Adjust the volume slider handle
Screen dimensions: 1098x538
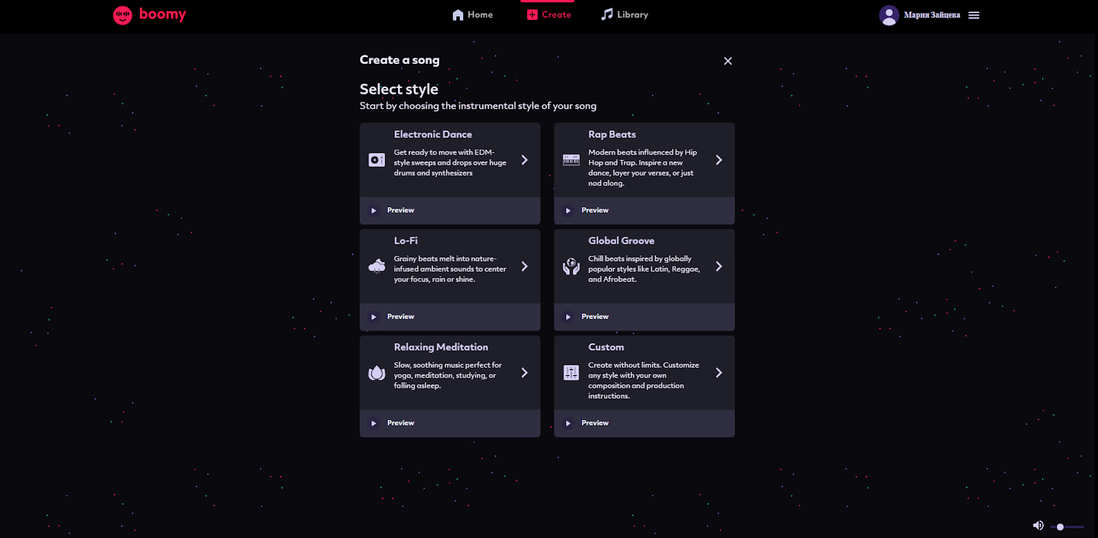pyautogui.click(x=1060, y=527)
